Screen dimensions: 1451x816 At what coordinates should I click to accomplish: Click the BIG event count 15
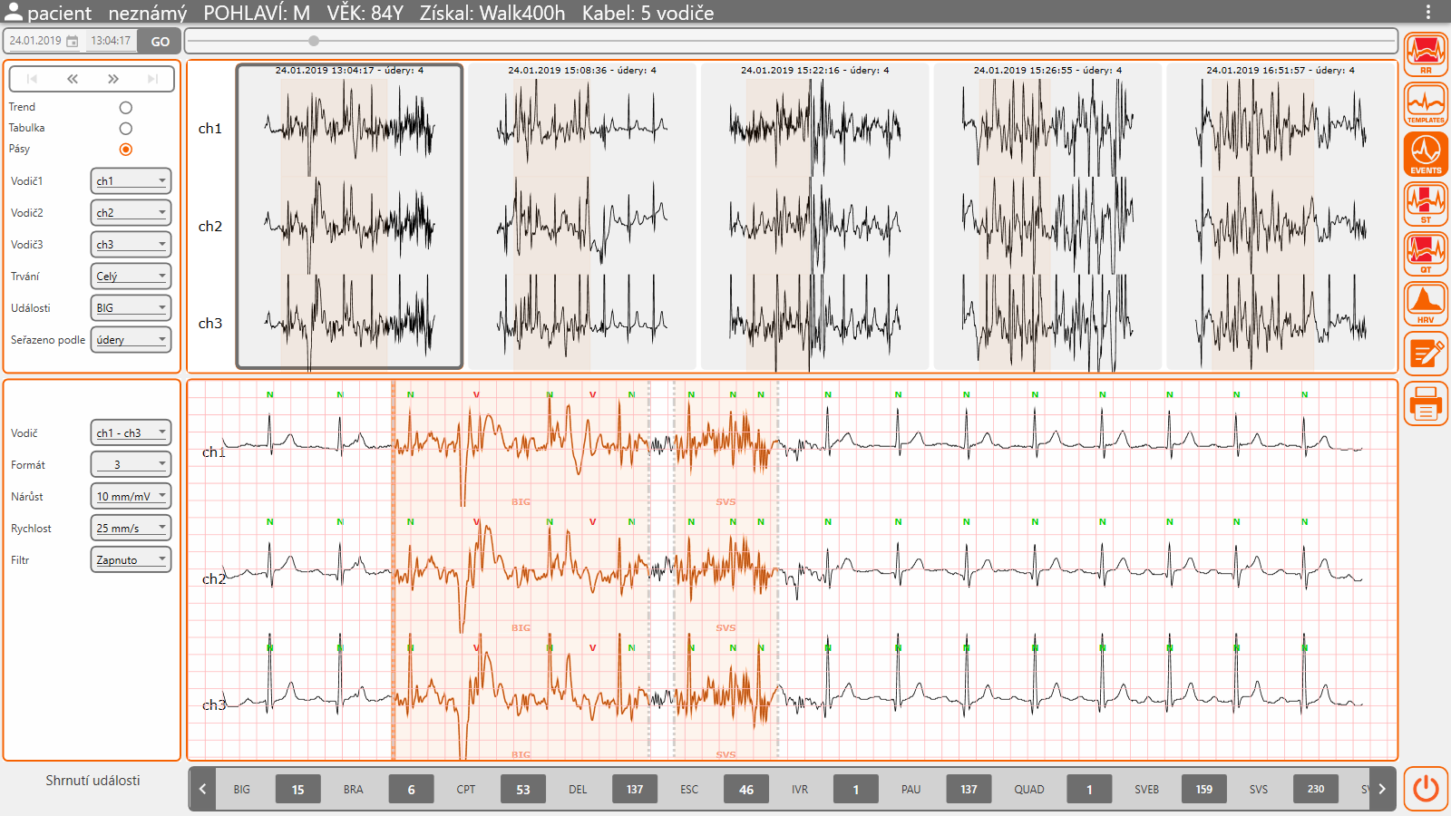(x=297, y=789)
